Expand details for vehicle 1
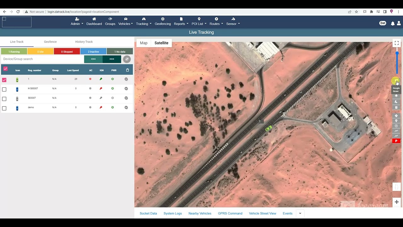Image resolution: width=403 pixels, height=227 pixels. 126,79
